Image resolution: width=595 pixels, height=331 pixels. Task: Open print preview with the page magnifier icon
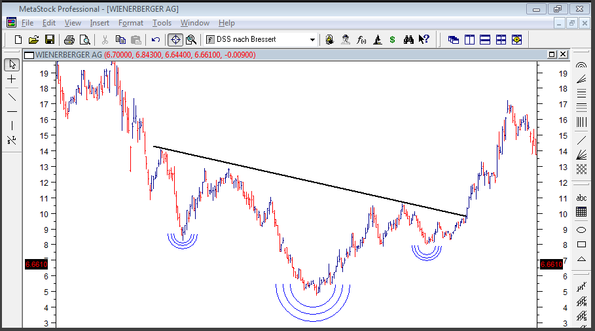(85, 39)
